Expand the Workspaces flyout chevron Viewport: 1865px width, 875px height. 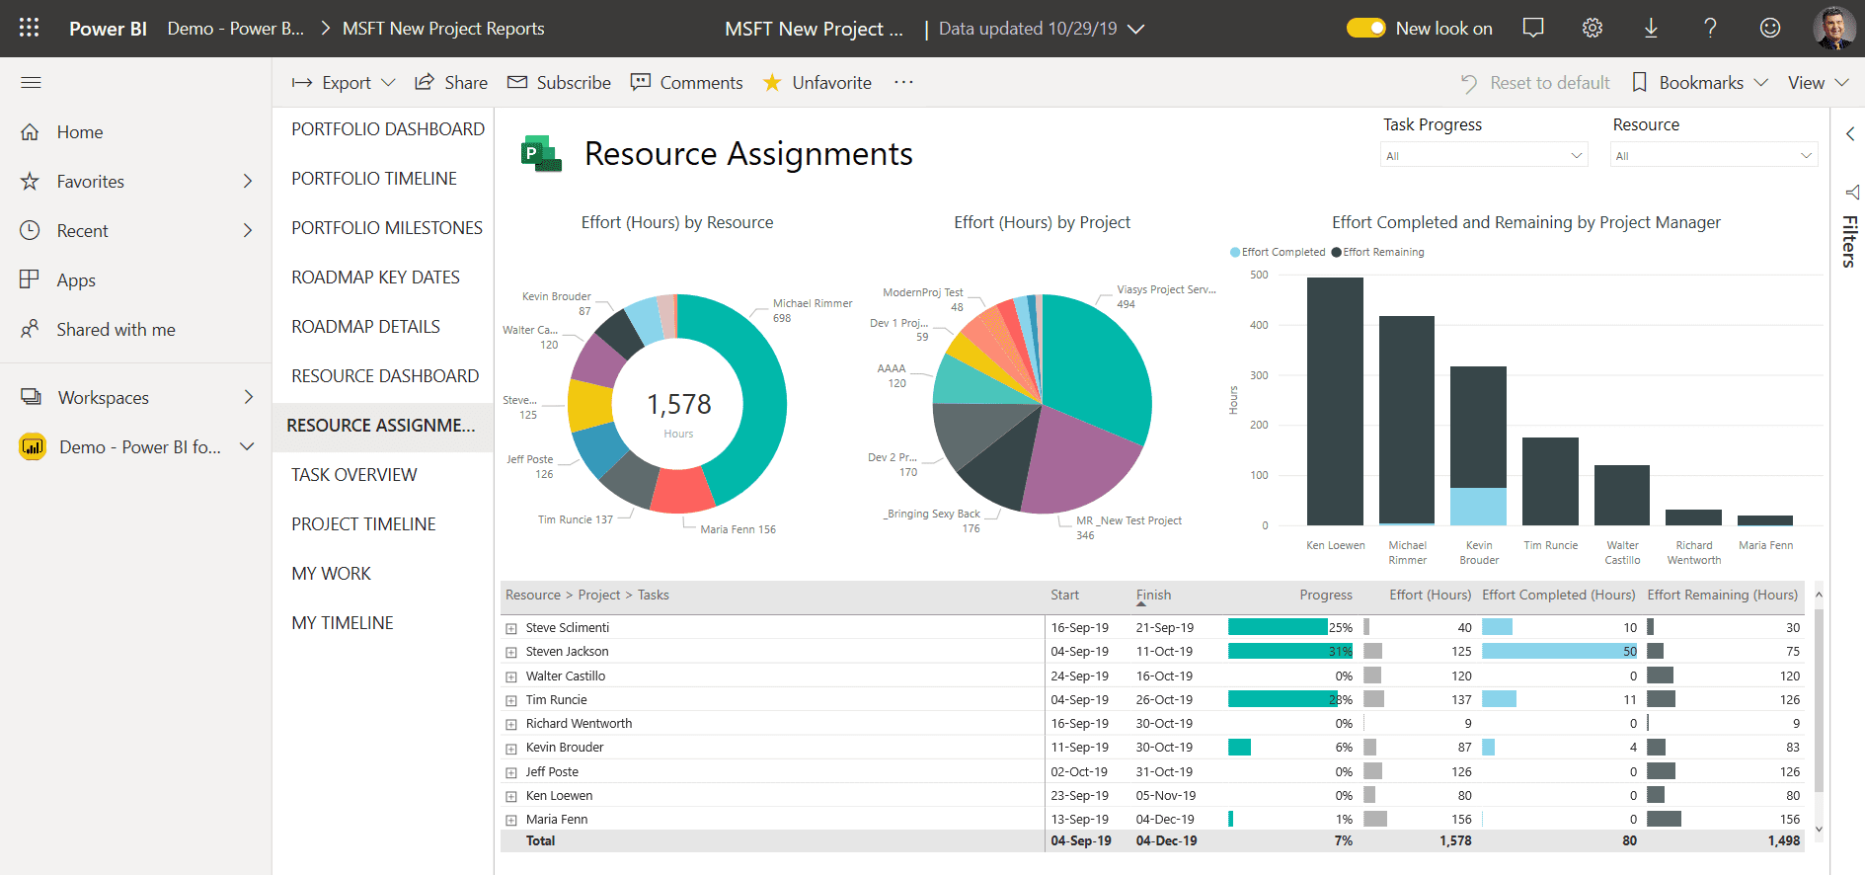248,397
